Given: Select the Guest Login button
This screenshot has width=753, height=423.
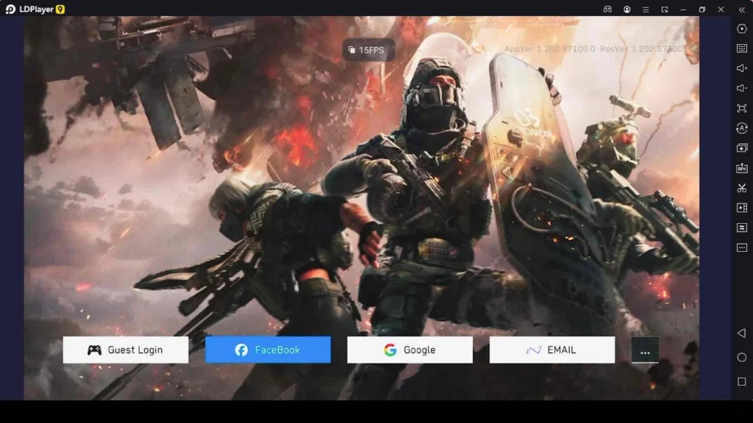Looking at the screenshot, I should 125,350.
